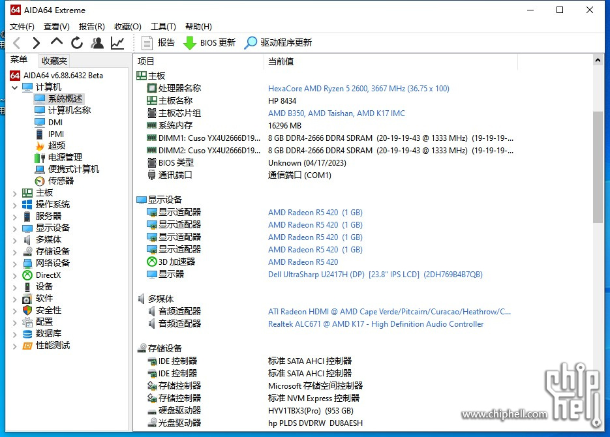610x437 pixels.
Task: Click the 网络设备 network icon in tree
Action: (x=27, y=264)
